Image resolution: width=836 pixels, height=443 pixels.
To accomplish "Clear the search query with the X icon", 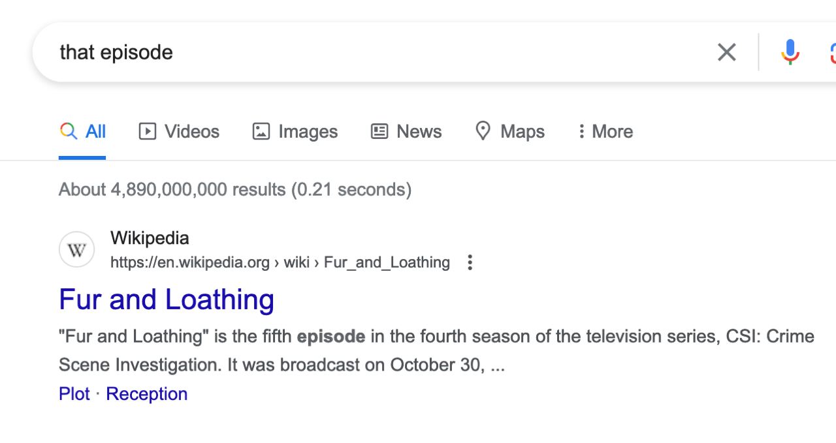I will [726, 52].
